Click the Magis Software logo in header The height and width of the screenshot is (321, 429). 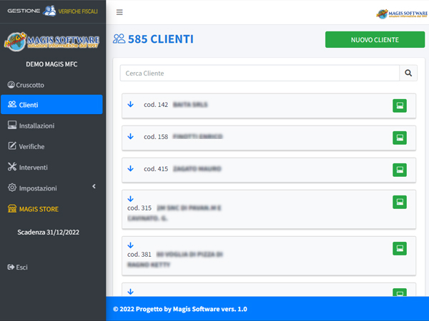(402, 14)
